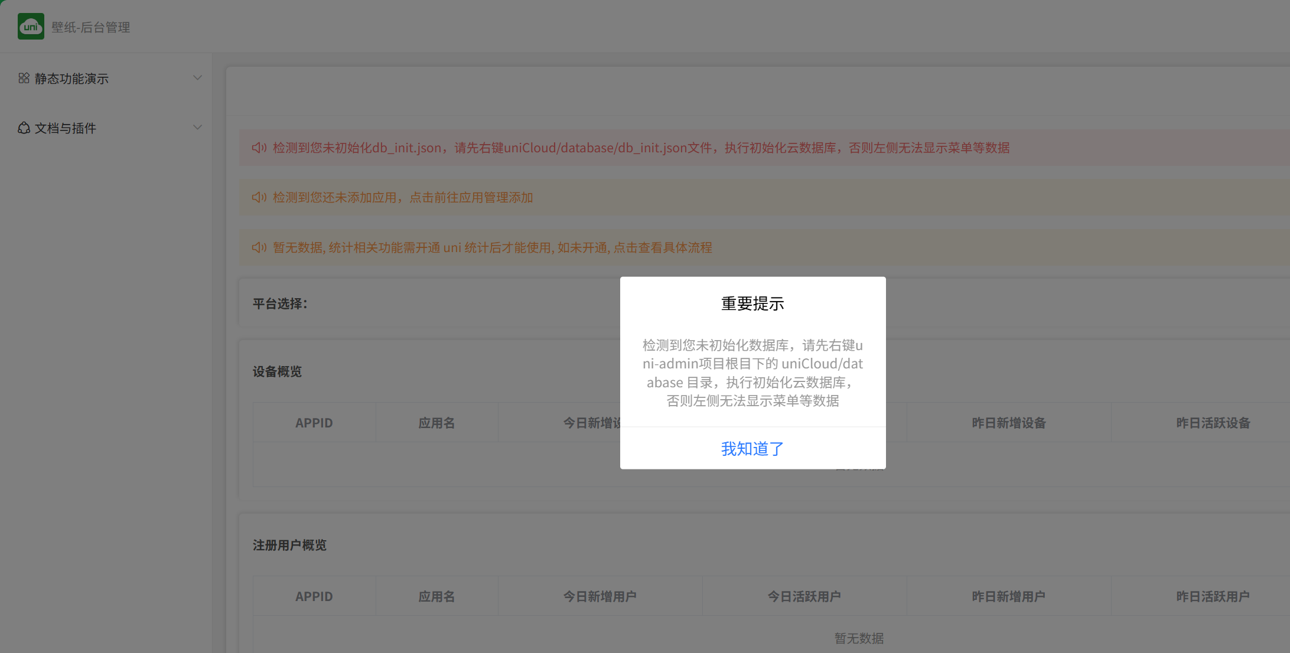Click APPID header in 注册用户概览 table
Image resolution: width=1290 pixels, height=653 pixels.
[314, 596]
